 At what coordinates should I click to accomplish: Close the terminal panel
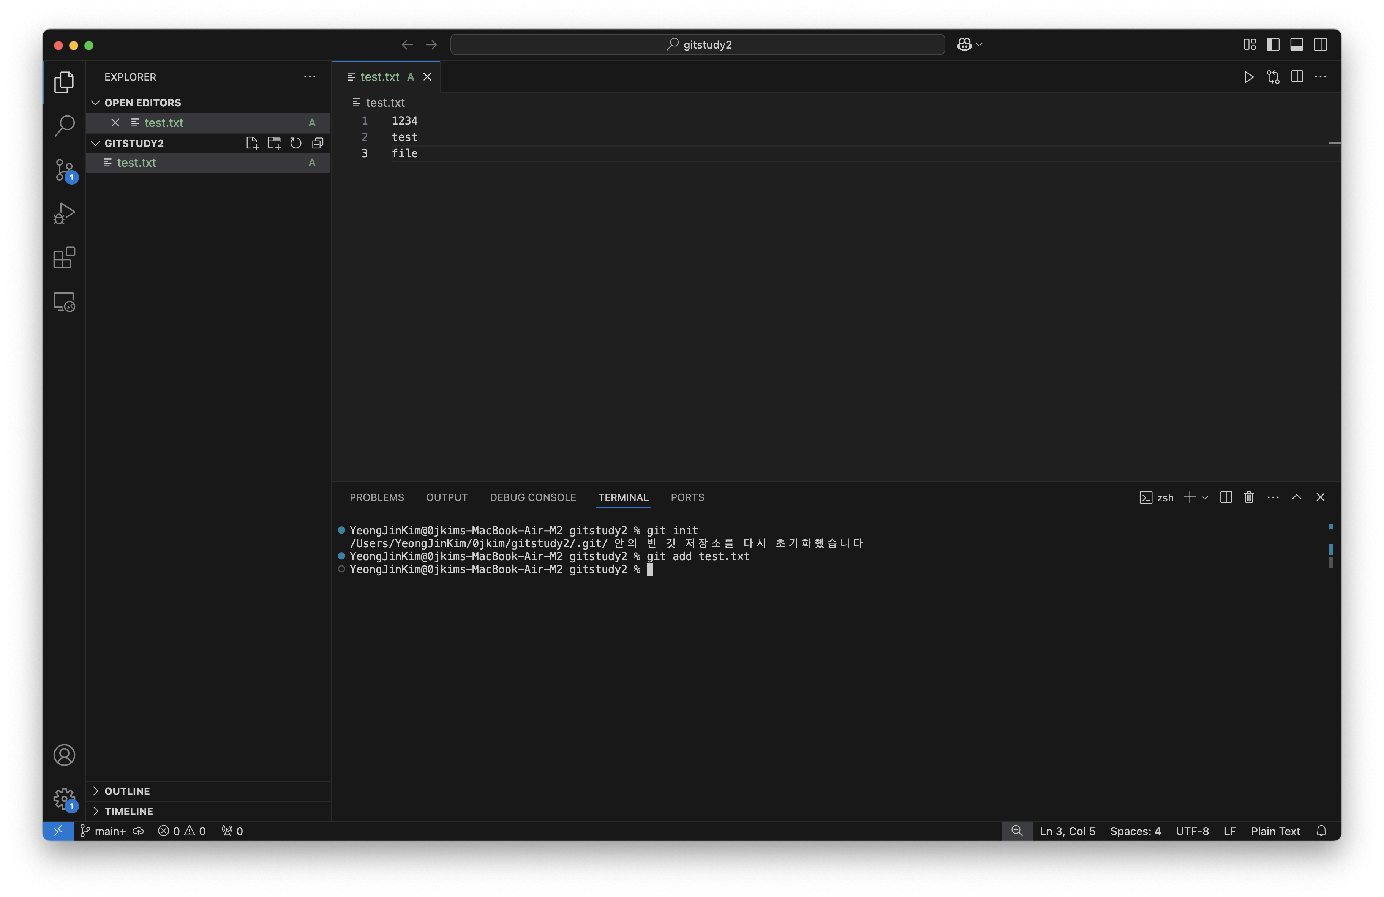tap(1321, 497)
